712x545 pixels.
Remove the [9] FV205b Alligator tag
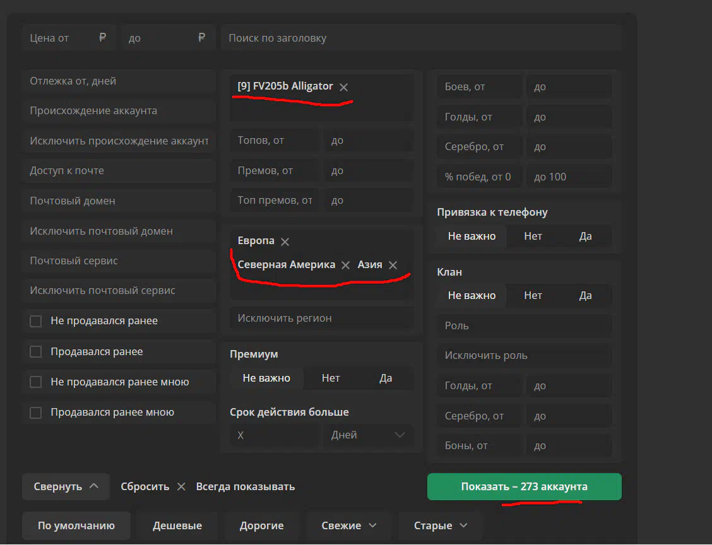344,87
